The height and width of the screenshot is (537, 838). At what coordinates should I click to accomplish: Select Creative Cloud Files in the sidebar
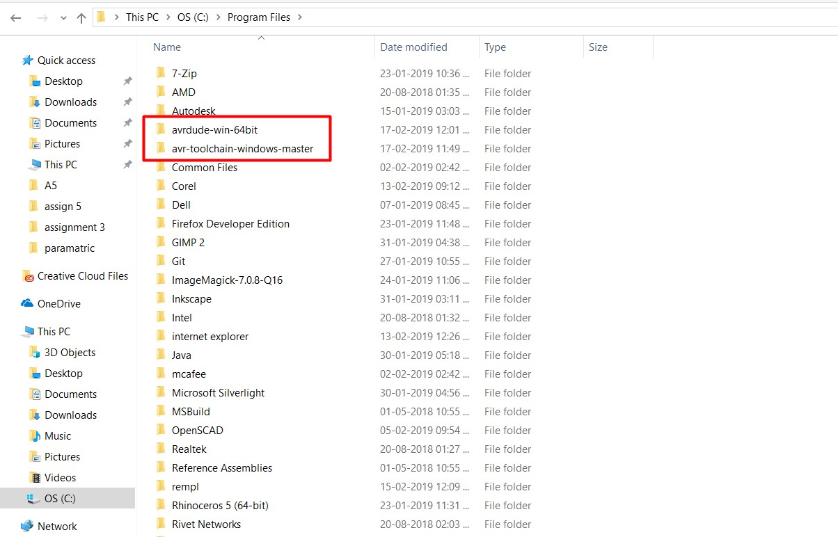pos(83,276)
